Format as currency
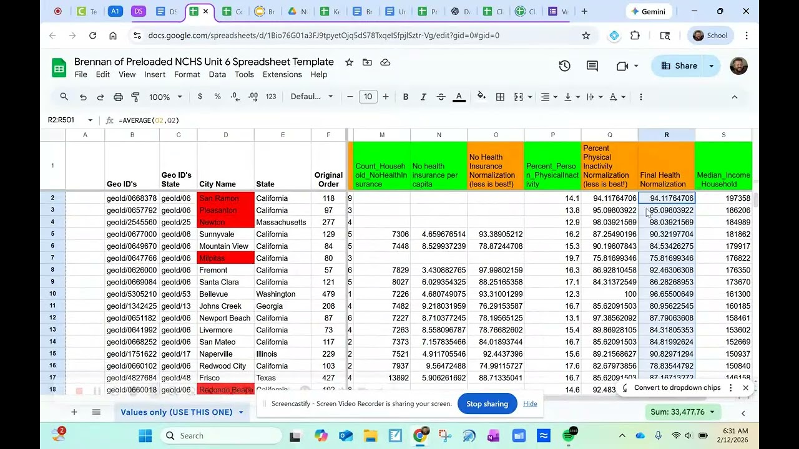The height and width of the screenshot is (449, 799). coord(200,97)
